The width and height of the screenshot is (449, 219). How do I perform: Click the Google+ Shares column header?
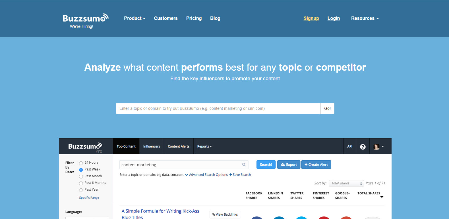coord(342,195)
